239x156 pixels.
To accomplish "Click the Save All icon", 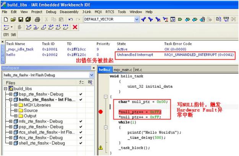I will tap(28, 19).
